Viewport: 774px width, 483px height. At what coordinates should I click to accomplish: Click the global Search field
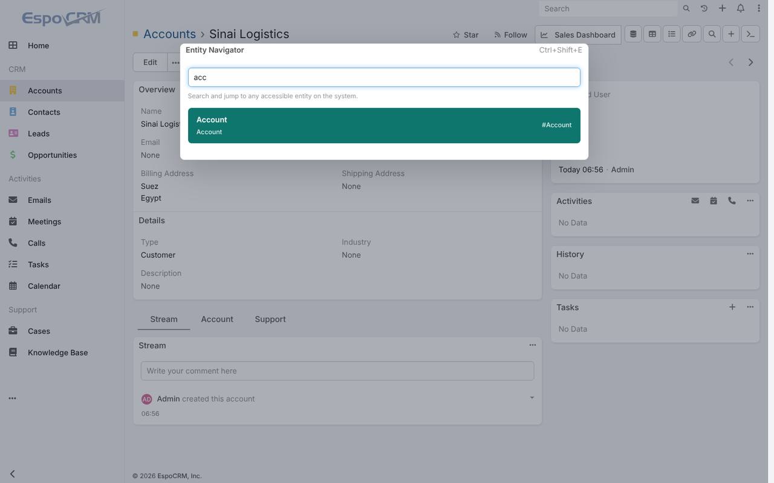click(x=608, y=8)
